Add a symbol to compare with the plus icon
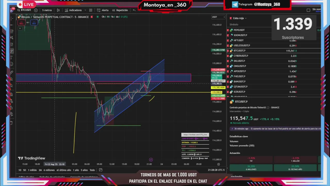Screen dimensions: 330x186 36,10
